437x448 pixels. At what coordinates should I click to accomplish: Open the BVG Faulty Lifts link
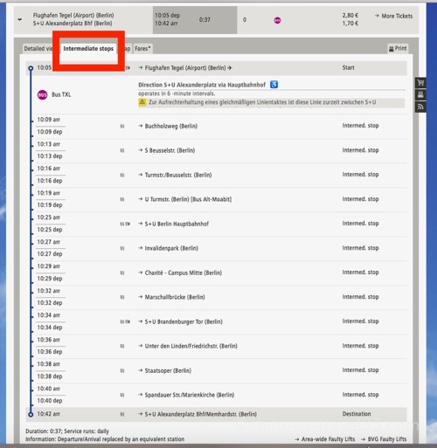384,439
